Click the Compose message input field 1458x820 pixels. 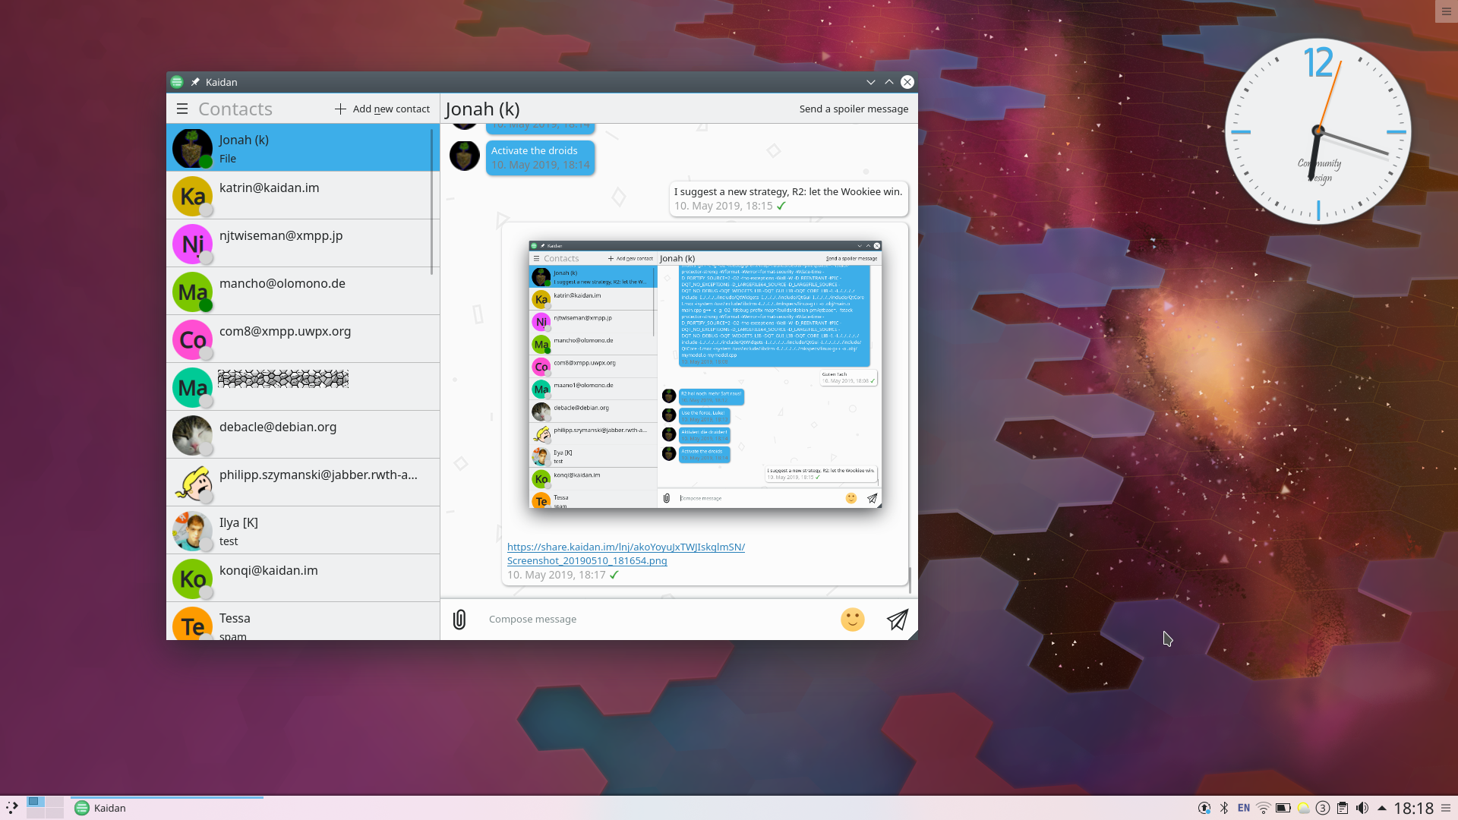coord(653,620)
